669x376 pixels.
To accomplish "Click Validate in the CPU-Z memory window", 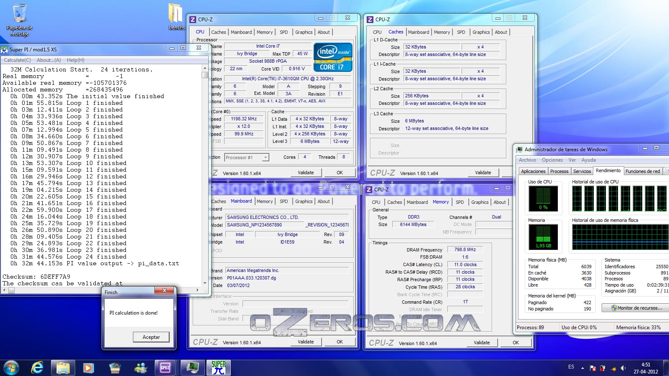I will tap(482, 343).
